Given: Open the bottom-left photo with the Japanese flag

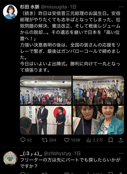Looking at the screenshot, I should (x=46, y=120).
